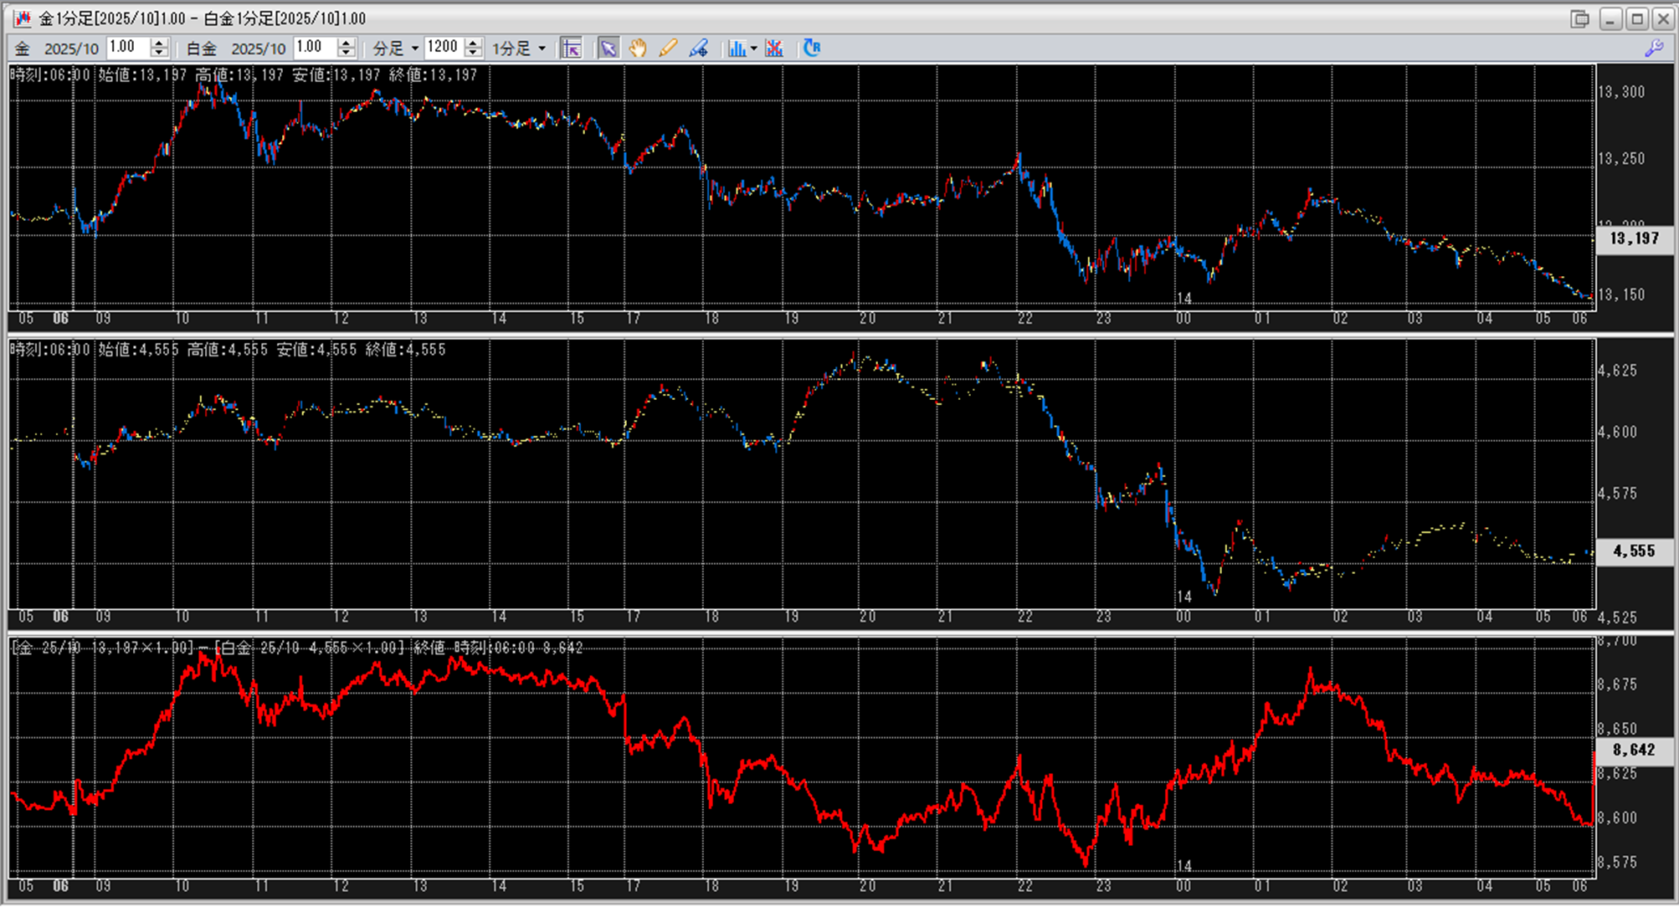Toggle the crosshair cursor info icon
The width and height of the screenshot is (1679, 907).
click(x=572, y=49)
